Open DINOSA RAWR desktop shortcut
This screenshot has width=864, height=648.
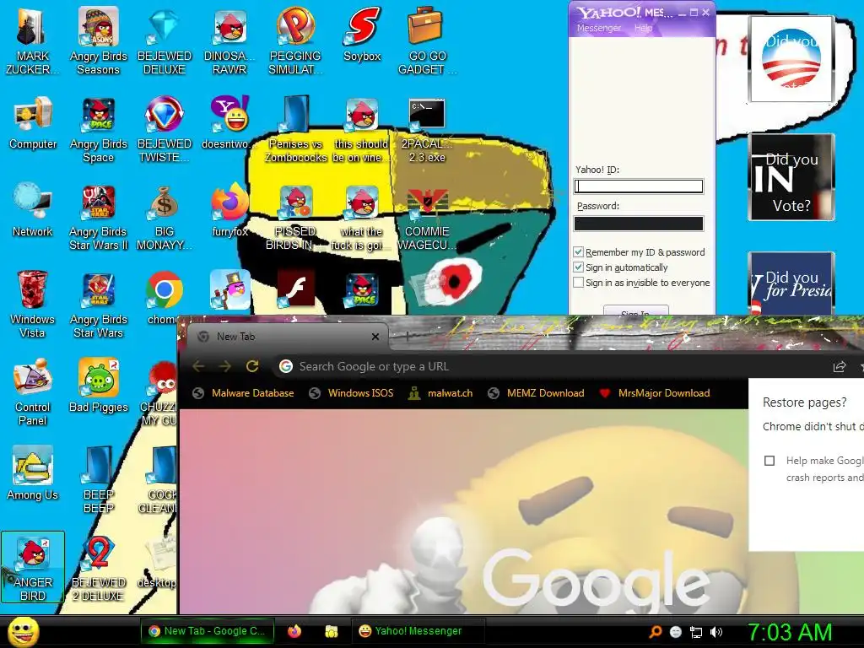pos(229,40)
